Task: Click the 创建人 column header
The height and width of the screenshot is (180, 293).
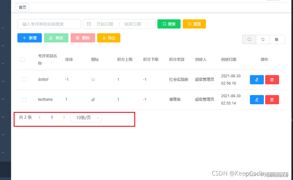Action: (x=201, y=60)
